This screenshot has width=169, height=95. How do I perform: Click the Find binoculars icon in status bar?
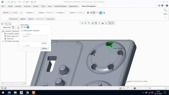[135, 88]
